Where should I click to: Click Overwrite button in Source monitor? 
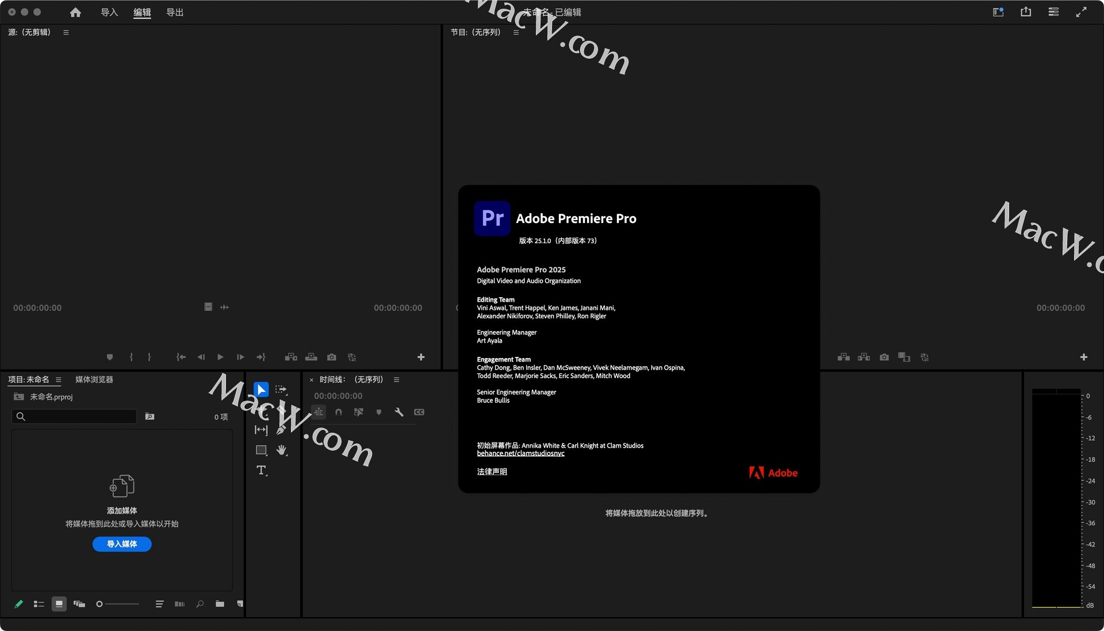311,357
